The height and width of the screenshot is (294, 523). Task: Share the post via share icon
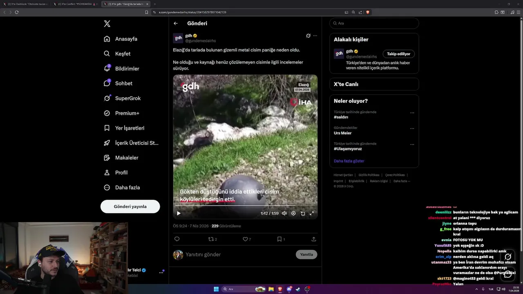314,239
